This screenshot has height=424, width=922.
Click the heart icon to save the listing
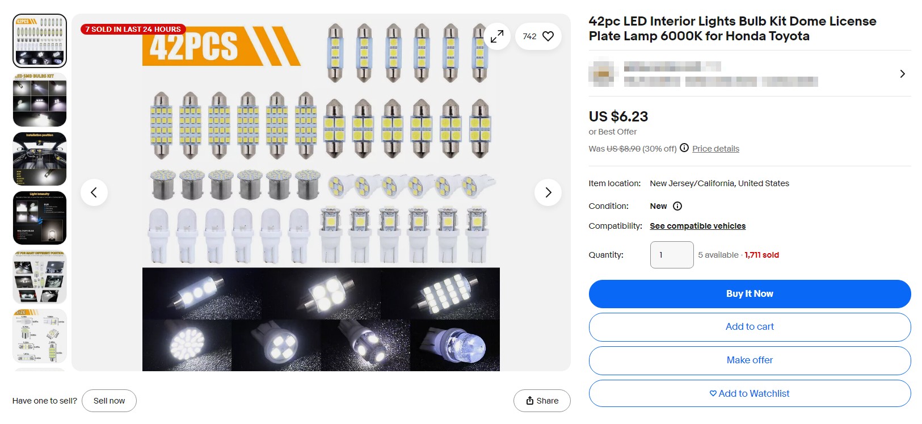coord(548,36)
